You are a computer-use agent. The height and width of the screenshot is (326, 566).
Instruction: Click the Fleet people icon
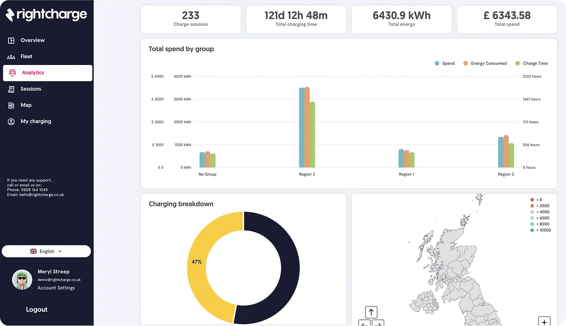pos(10,57)
